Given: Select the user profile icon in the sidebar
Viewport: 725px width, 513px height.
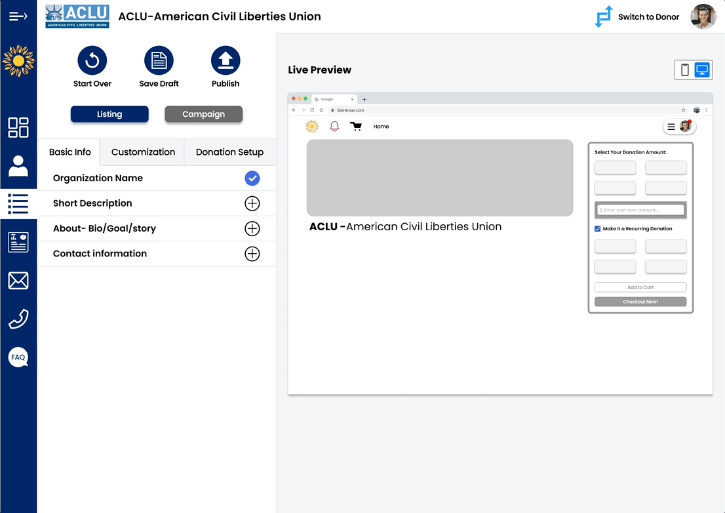Looking at the screenshot, I should click(x=18, y=166).
